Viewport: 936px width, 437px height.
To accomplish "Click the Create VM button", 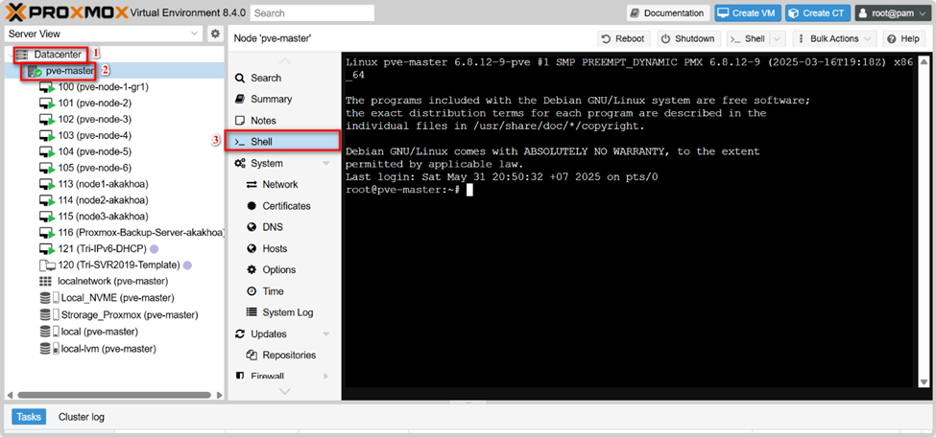I will (x=747, y=13).
